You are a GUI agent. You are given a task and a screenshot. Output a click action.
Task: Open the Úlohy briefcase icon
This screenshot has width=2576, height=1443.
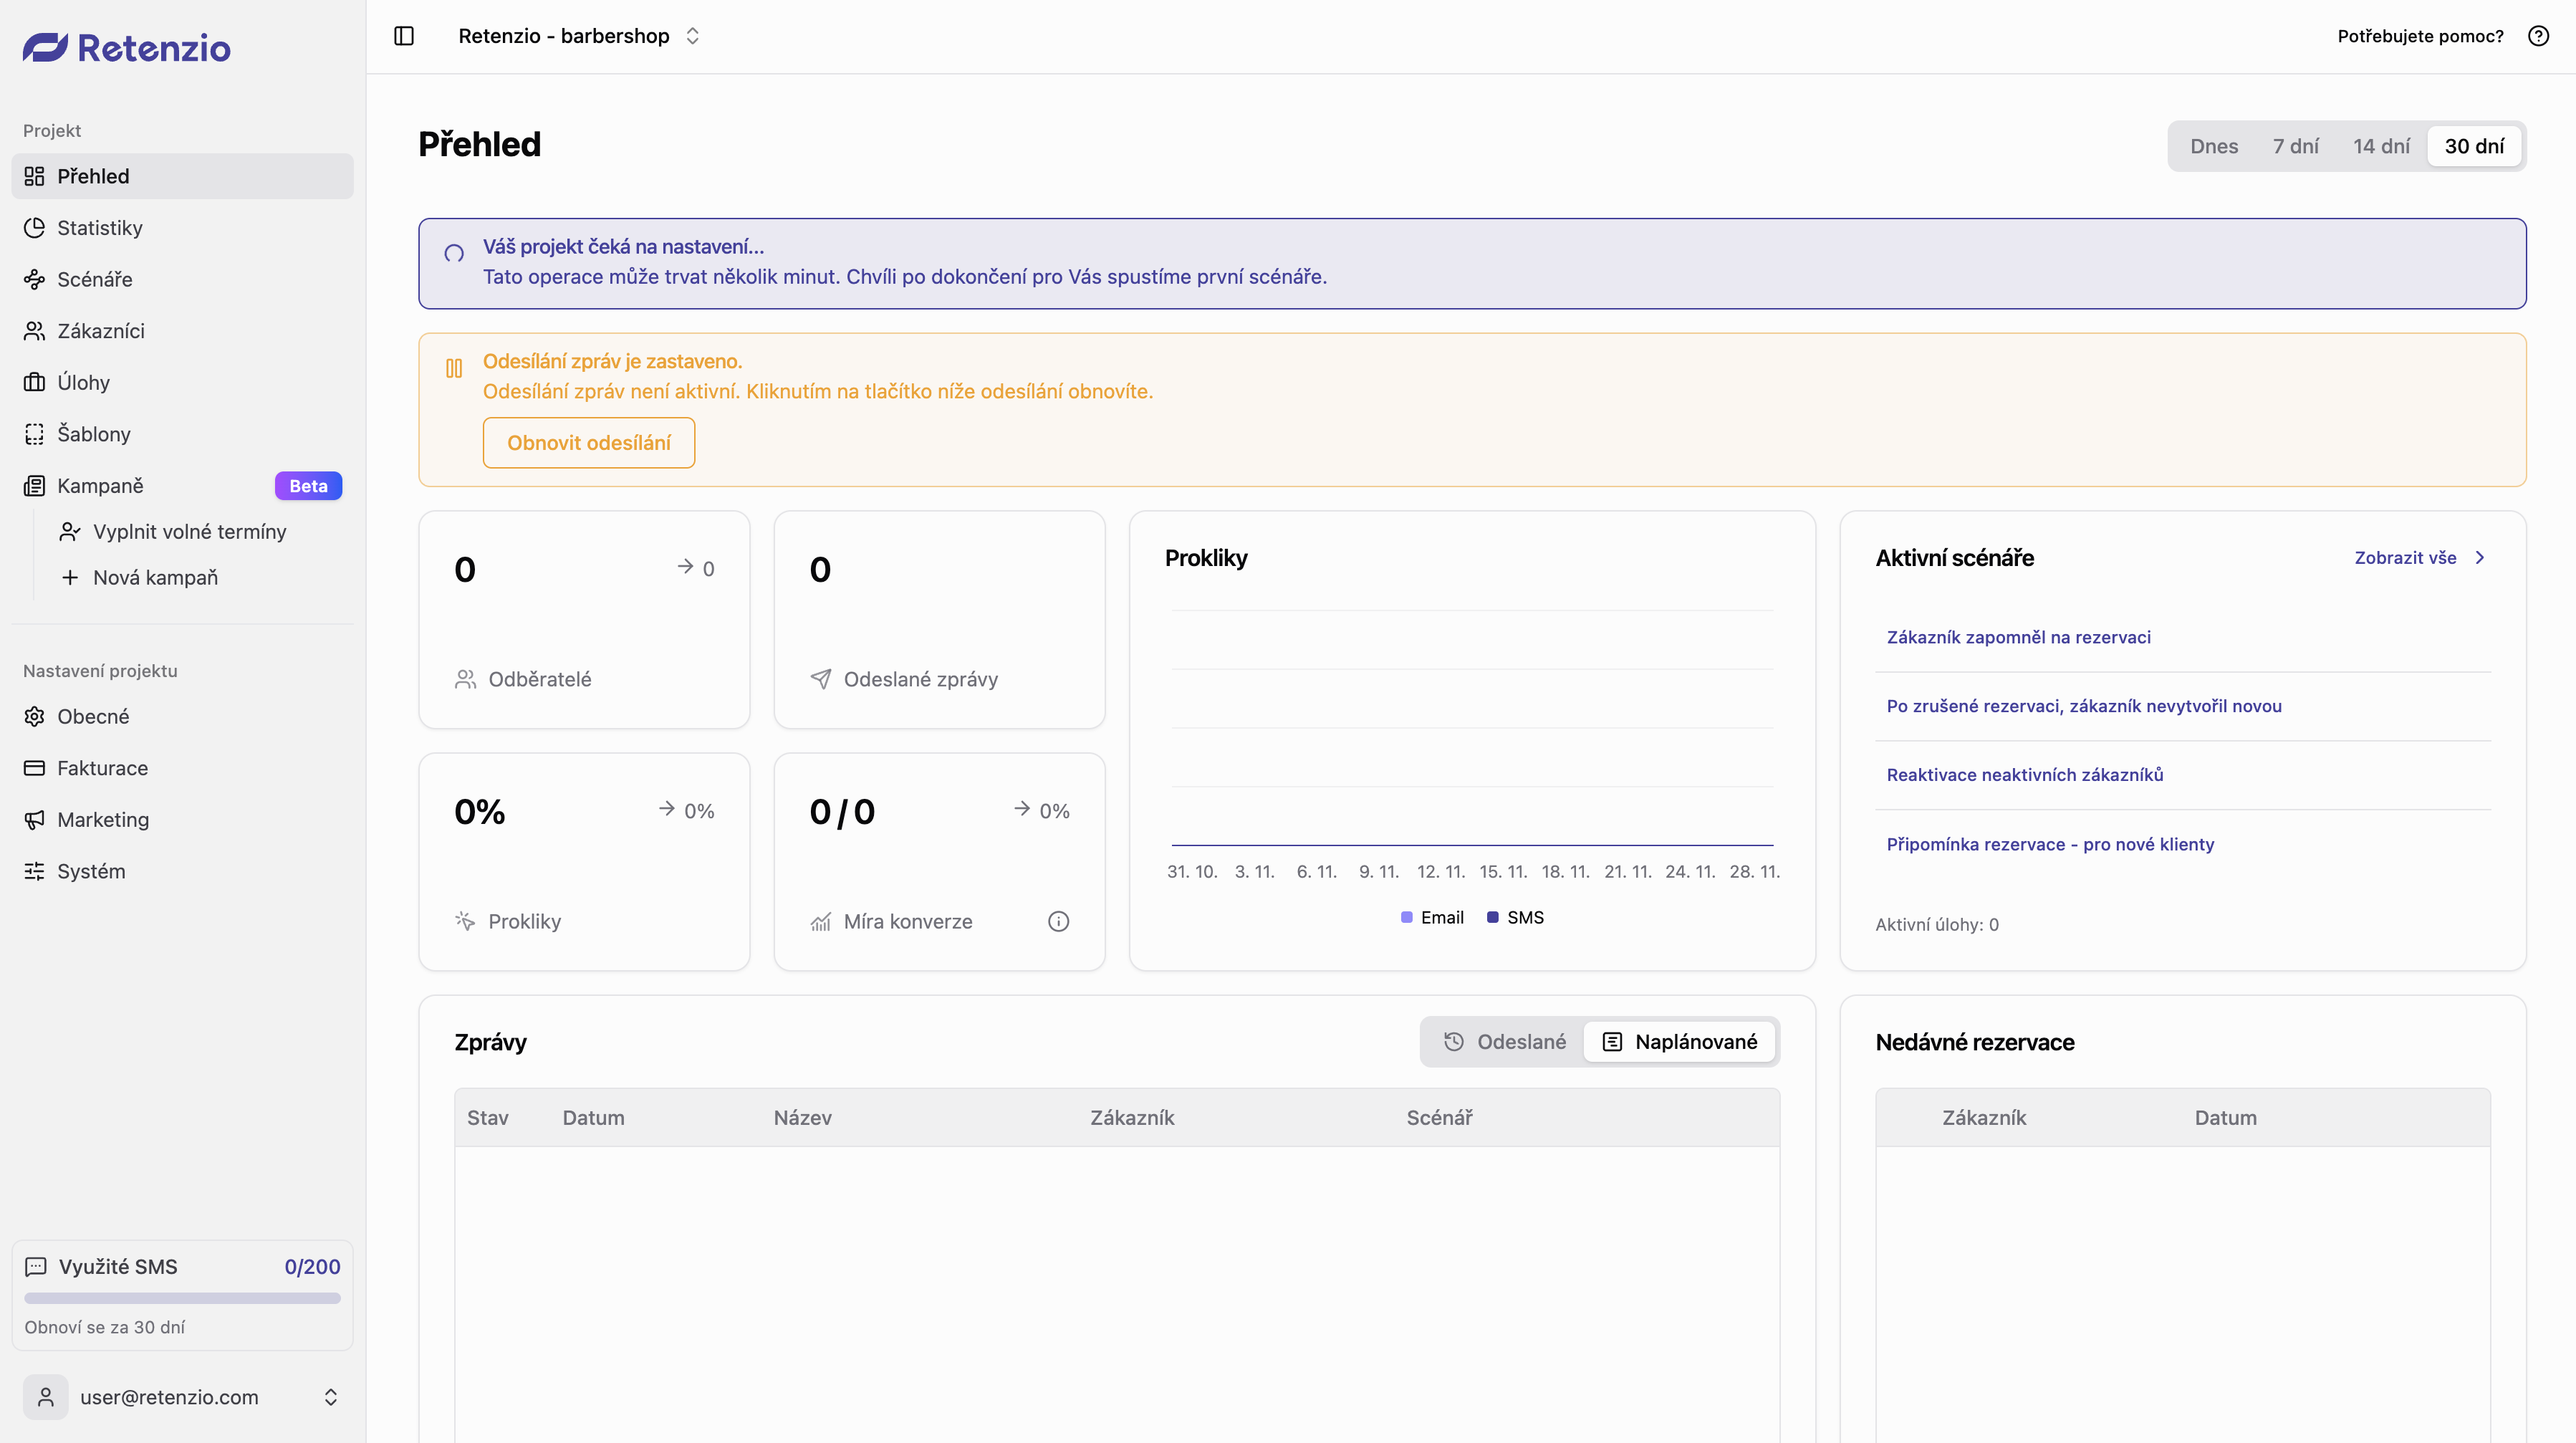coord(34,382)
